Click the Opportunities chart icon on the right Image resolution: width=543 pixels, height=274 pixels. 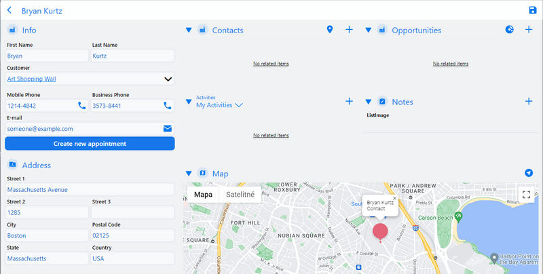(x=510, y=30)
